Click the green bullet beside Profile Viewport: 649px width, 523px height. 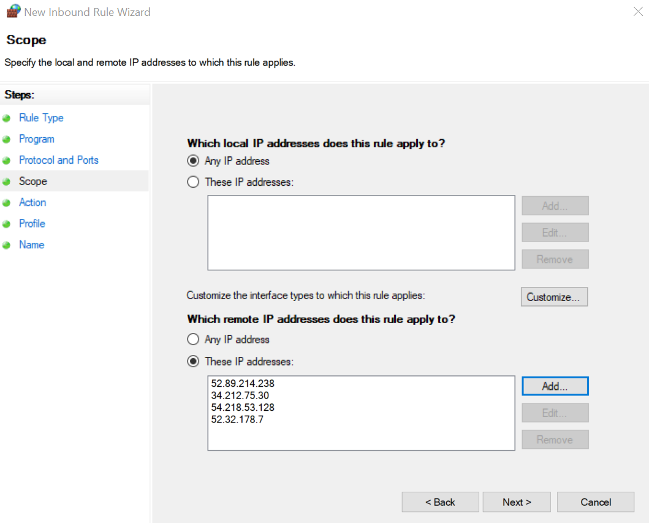tap(6, 224)
